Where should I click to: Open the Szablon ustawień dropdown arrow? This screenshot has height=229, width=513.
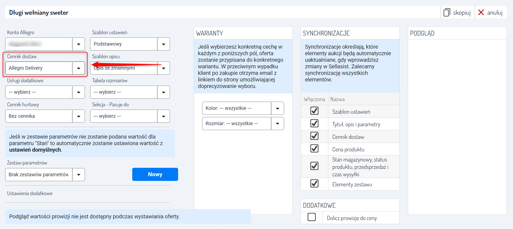[x=164, y=44]
